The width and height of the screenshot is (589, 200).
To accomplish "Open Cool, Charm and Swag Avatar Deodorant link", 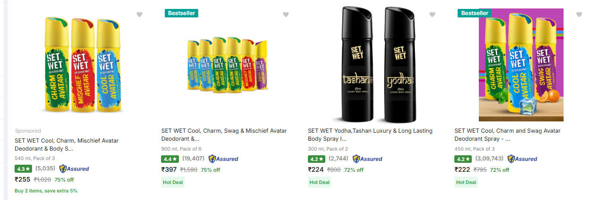I will click(508, 135).
